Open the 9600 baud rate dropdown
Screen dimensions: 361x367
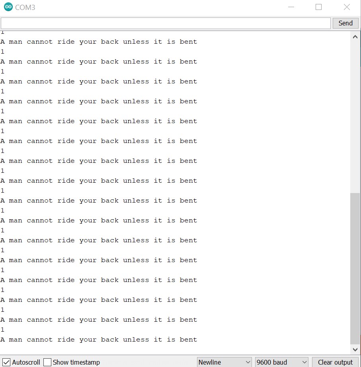pos(281,362)
